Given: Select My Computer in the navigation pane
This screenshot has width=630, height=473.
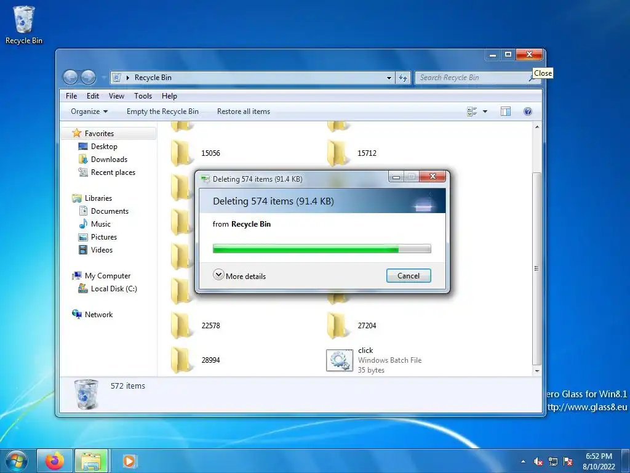Looking at the screenshot, I should pyautogui.click(x=107, y=275).
